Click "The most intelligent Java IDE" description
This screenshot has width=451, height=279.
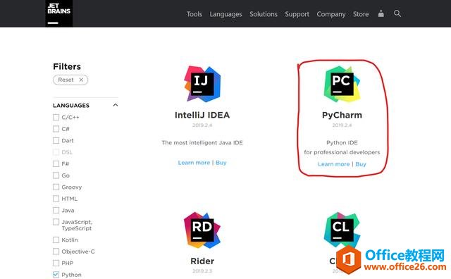(202, 142)
